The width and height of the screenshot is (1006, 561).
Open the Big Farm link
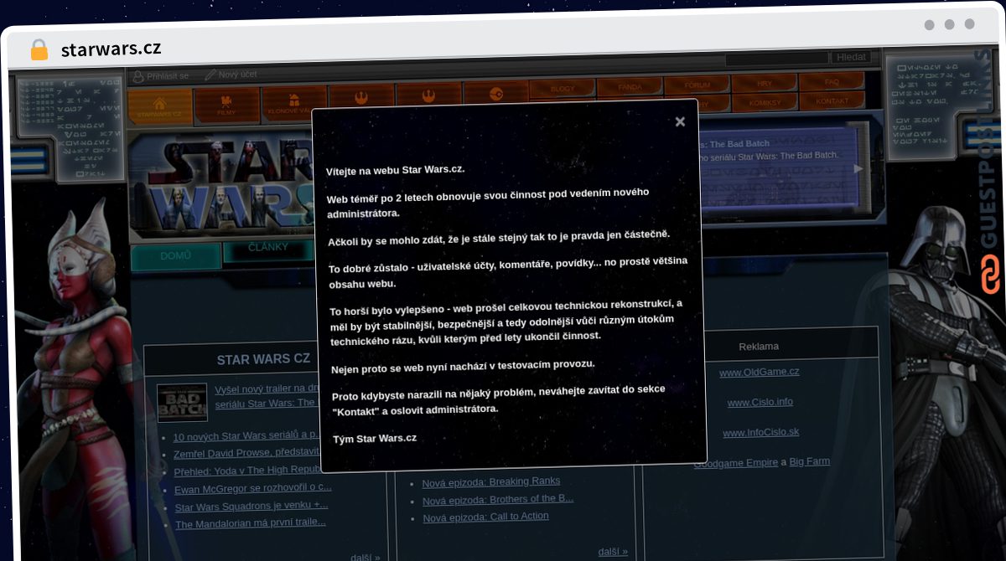(x=810, y=461)
